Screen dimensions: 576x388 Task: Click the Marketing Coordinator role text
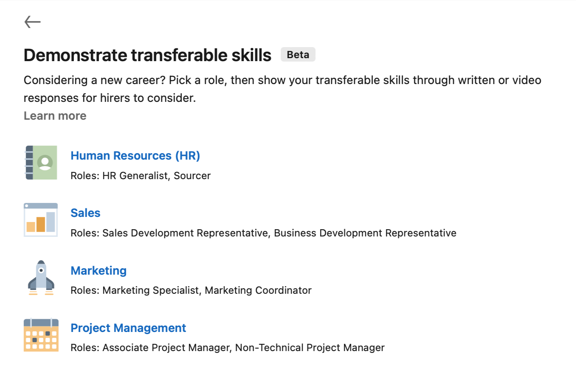point(258,290)
